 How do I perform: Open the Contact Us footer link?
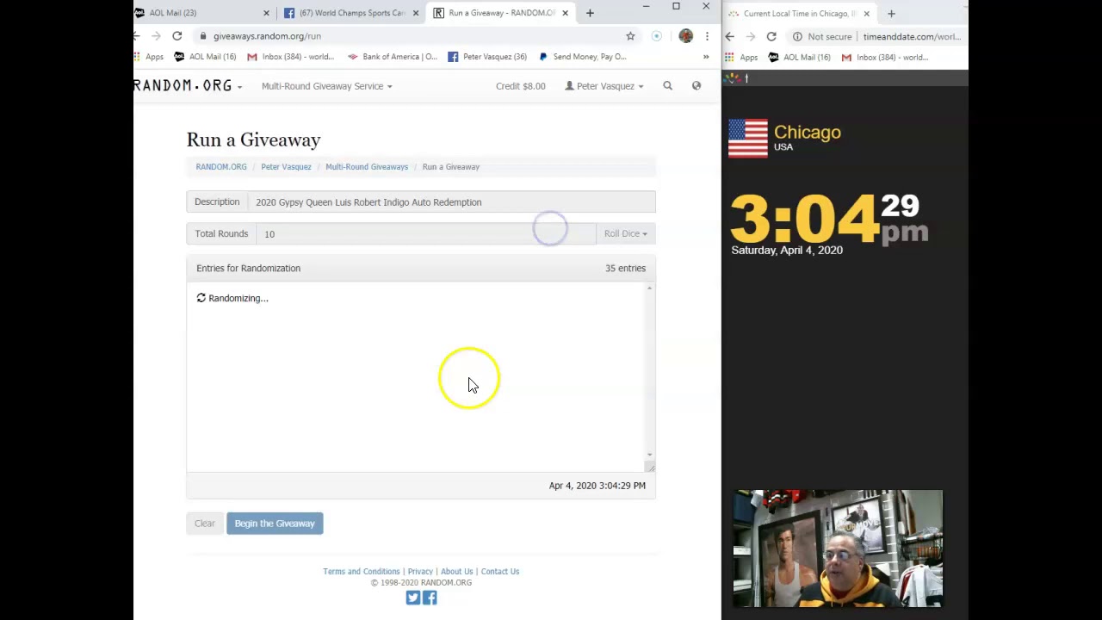tap(500, 572)
